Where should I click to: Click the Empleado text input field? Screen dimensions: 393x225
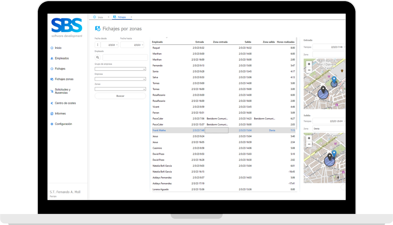point(125,58)
